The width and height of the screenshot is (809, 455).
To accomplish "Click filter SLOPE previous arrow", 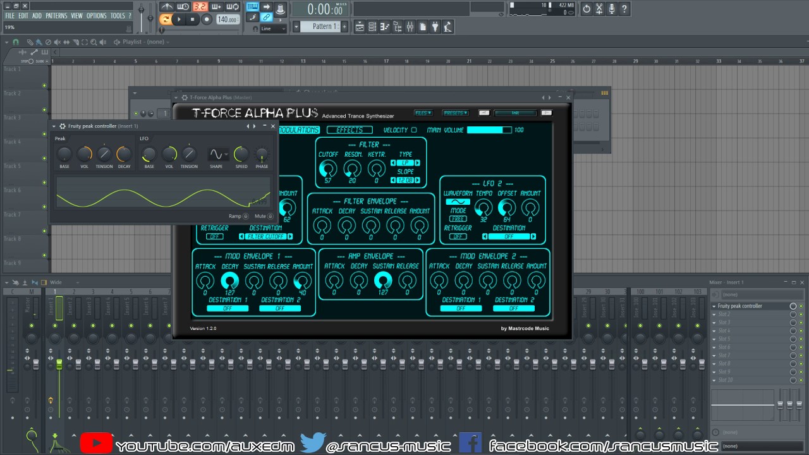I will point(394,180).
